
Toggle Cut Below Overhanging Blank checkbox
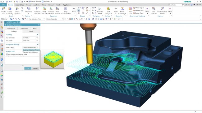click(x=7, y=54)
